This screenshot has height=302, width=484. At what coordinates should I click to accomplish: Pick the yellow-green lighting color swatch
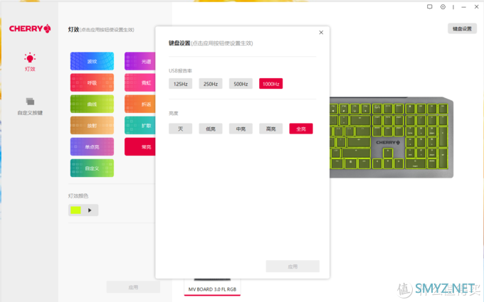[75, 210]
